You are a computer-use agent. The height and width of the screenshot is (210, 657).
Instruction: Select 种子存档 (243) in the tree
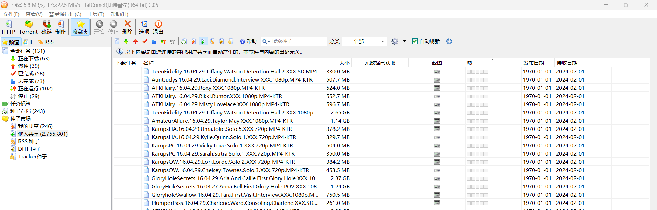27,111
